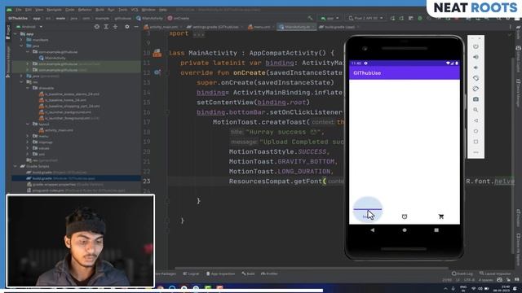This screenshot has width=522, height=293.
Task: Click the emulator rotate left button
Action: (x=476, y=78)
